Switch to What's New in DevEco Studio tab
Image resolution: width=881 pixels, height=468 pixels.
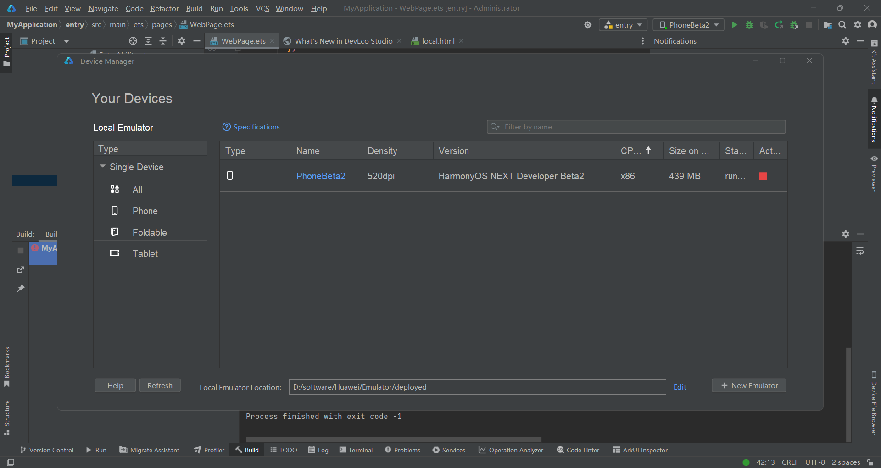[x=344, y=41]
